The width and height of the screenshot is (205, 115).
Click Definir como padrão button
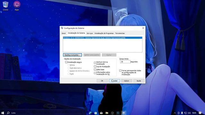pos(92,55)
